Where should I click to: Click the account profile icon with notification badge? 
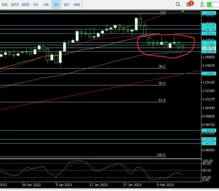click(189, 4)
